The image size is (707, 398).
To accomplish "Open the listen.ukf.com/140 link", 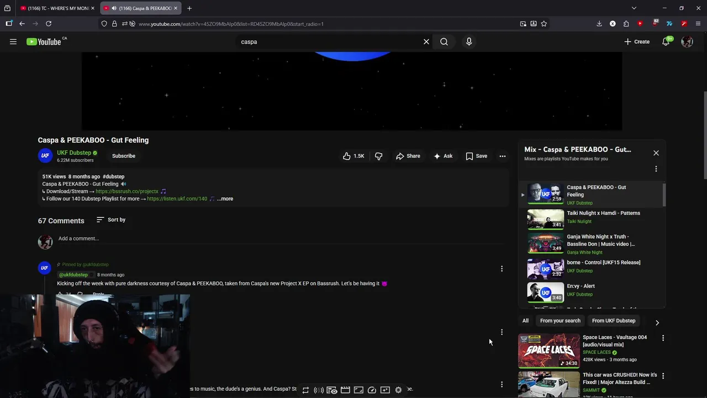I will 177,198.
